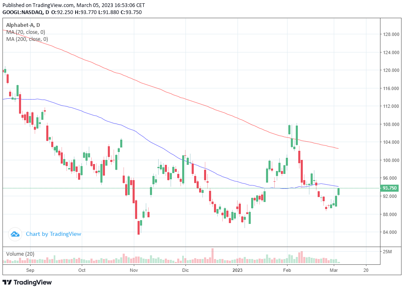The image size is (404, 290).
Task: Click the 112.000 price axis label
Action: coord(391,106)
